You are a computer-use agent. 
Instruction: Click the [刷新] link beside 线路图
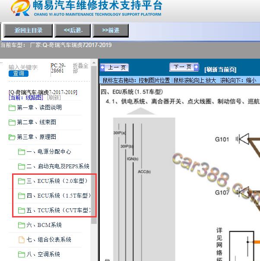point(54,97)
